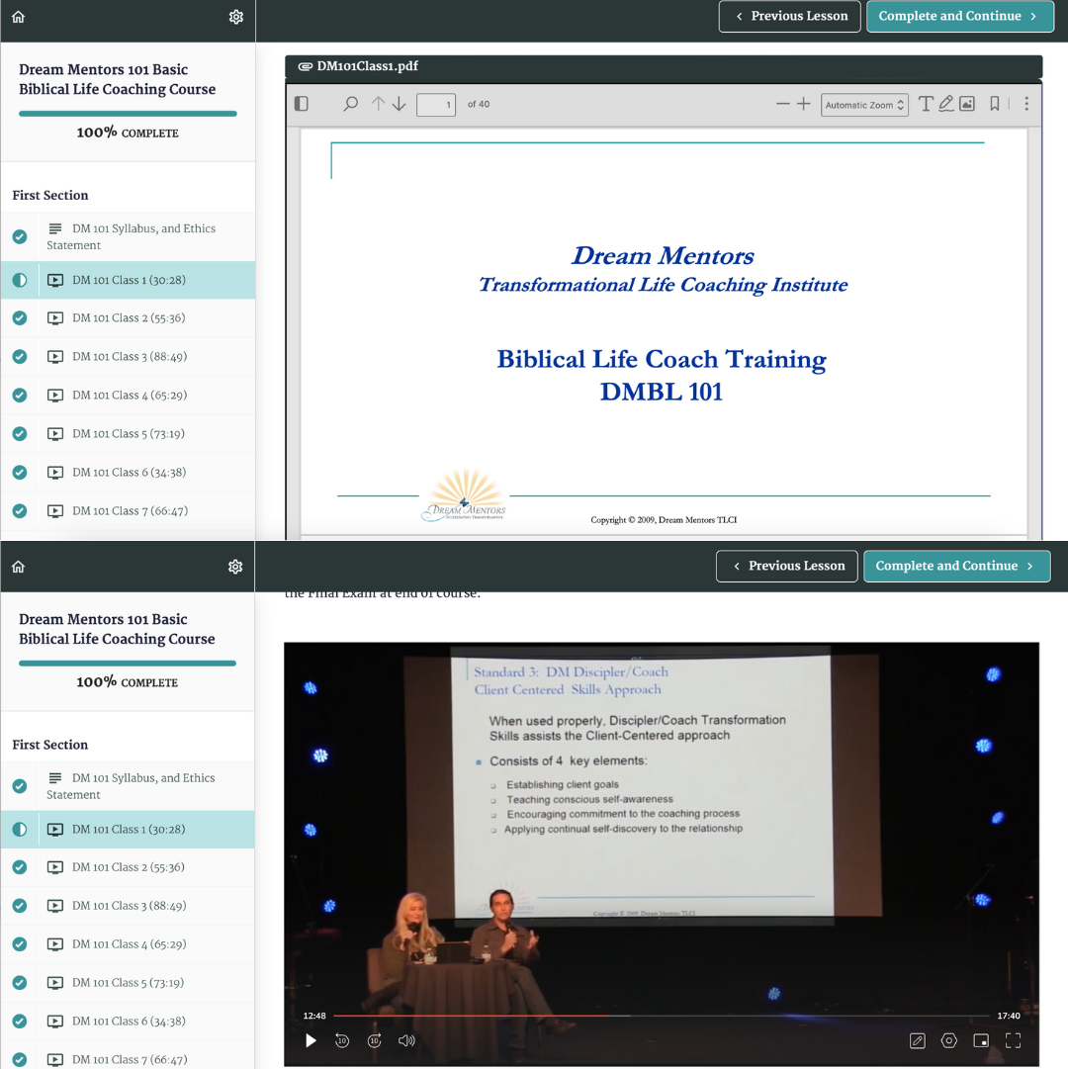The image size is (1068, 1069).
Task: Open the find-in-document search in PDF toolbar
Action: pos(350,104)
